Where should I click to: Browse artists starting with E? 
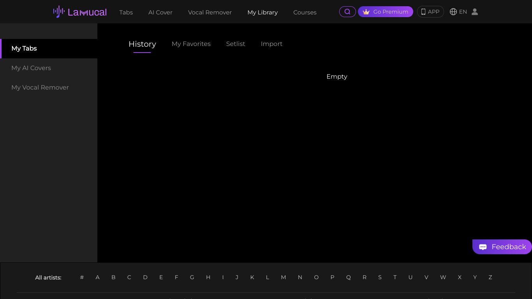tap(161, 277)
